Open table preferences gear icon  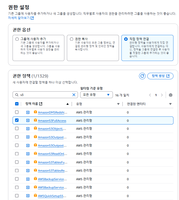point(170,95)
